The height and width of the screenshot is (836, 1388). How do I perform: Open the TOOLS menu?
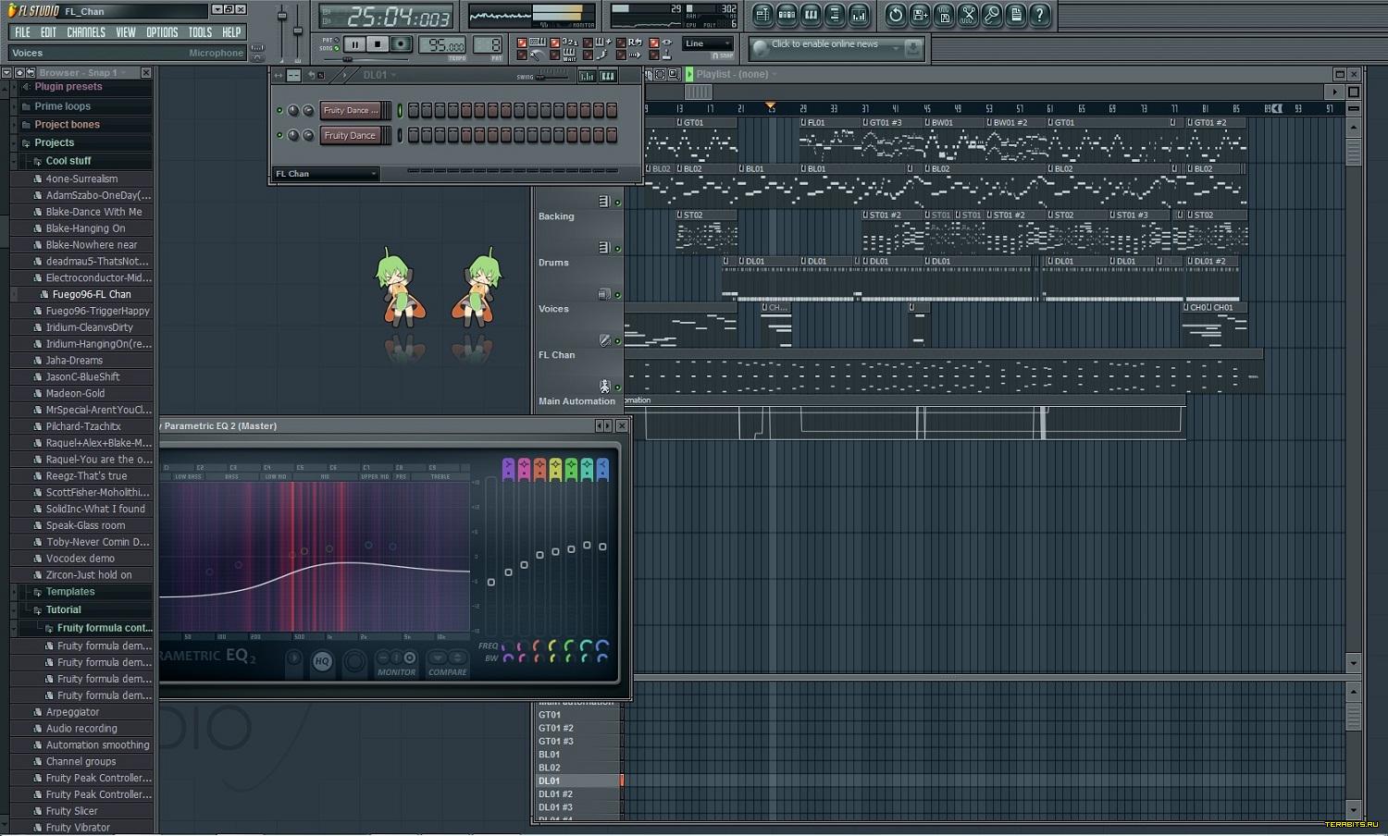(x=200, y=32)
